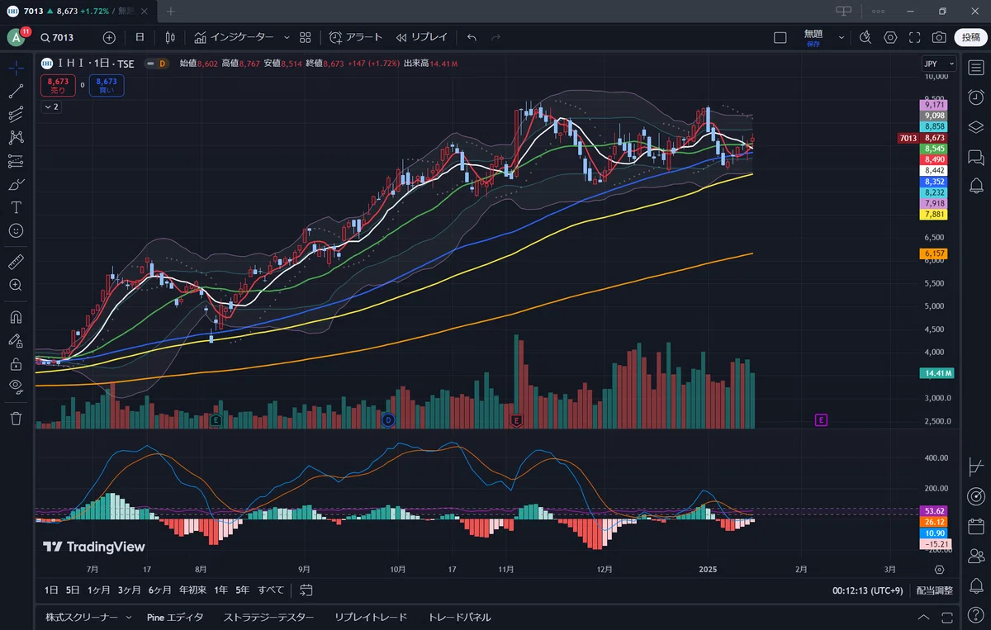Take a chart snapshot with camera icon

click(x=939, y=37)
